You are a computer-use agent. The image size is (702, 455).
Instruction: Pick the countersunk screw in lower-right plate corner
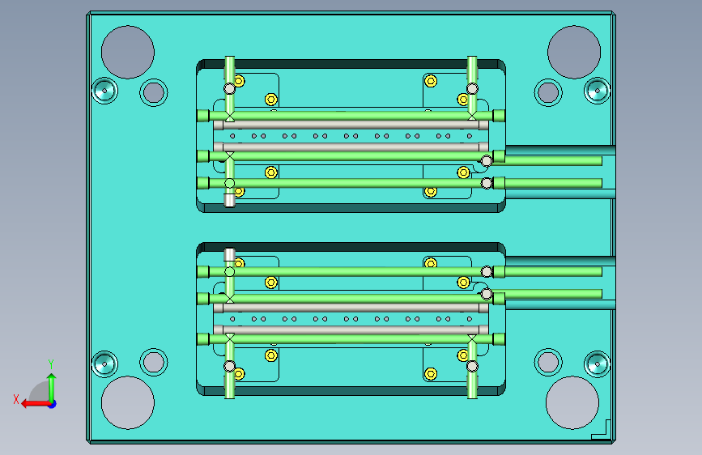click(x=598, y=364)
